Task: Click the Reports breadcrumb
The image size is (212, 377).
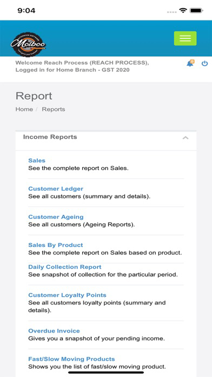Action: [x=54, y=109]
